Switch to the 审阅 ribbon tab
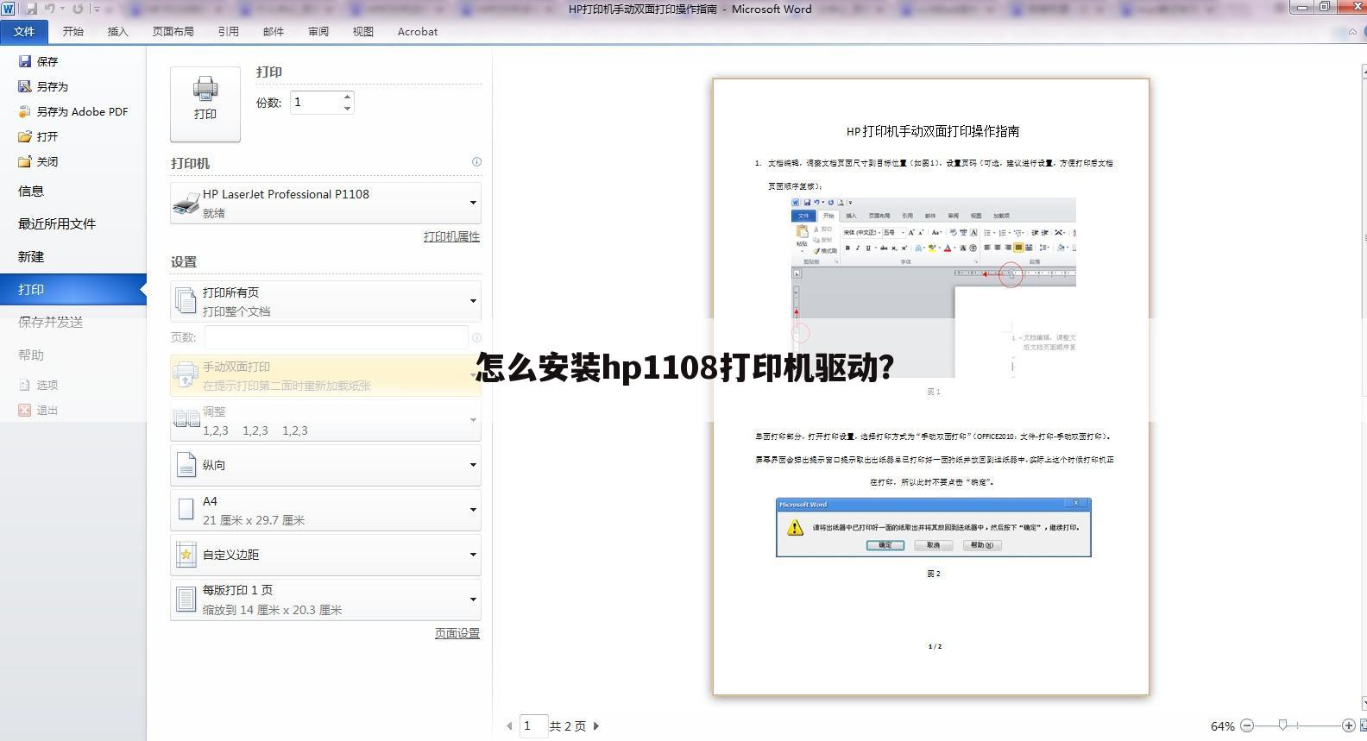 (x=318, y=32)
